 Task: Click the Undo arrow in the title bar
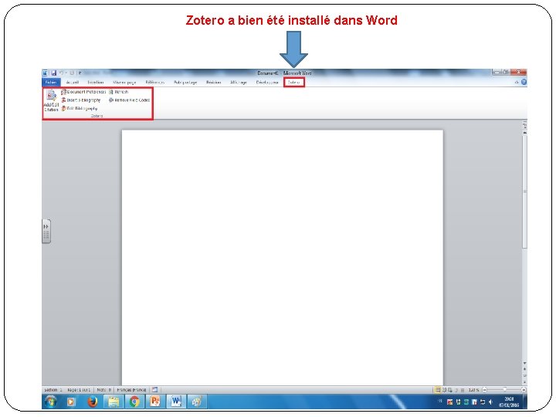pyautogui.click(x=61, y=73)
